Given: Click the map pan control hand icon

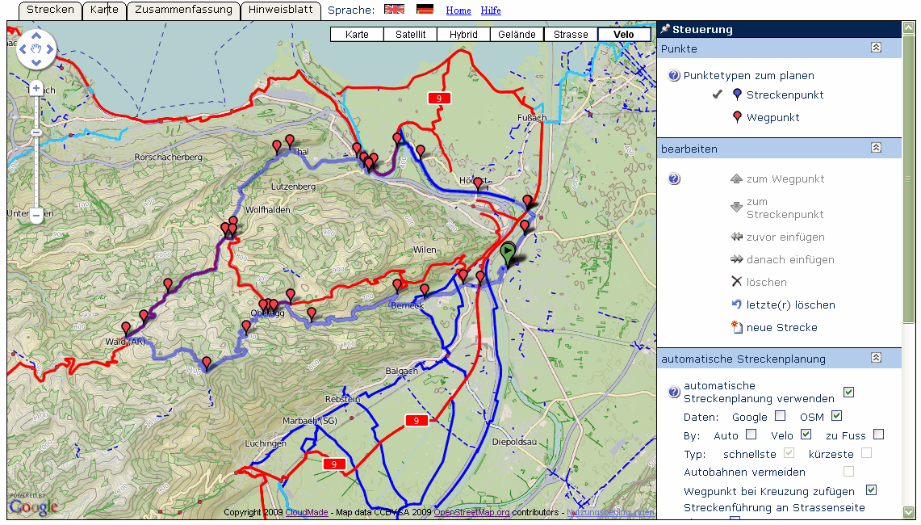Looking at the screenshot, I should point(36,50).
